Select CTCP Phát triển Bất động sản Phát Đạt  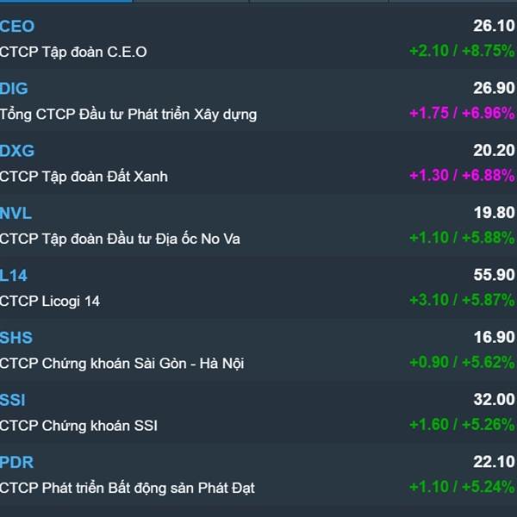[x=127, y=488]
